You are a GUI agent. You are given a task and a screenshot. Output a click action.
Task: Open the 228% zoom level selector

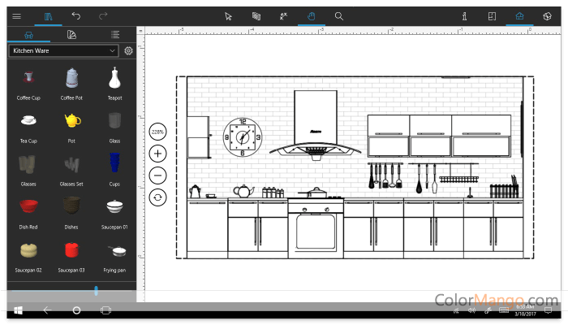tap(157, 131)
